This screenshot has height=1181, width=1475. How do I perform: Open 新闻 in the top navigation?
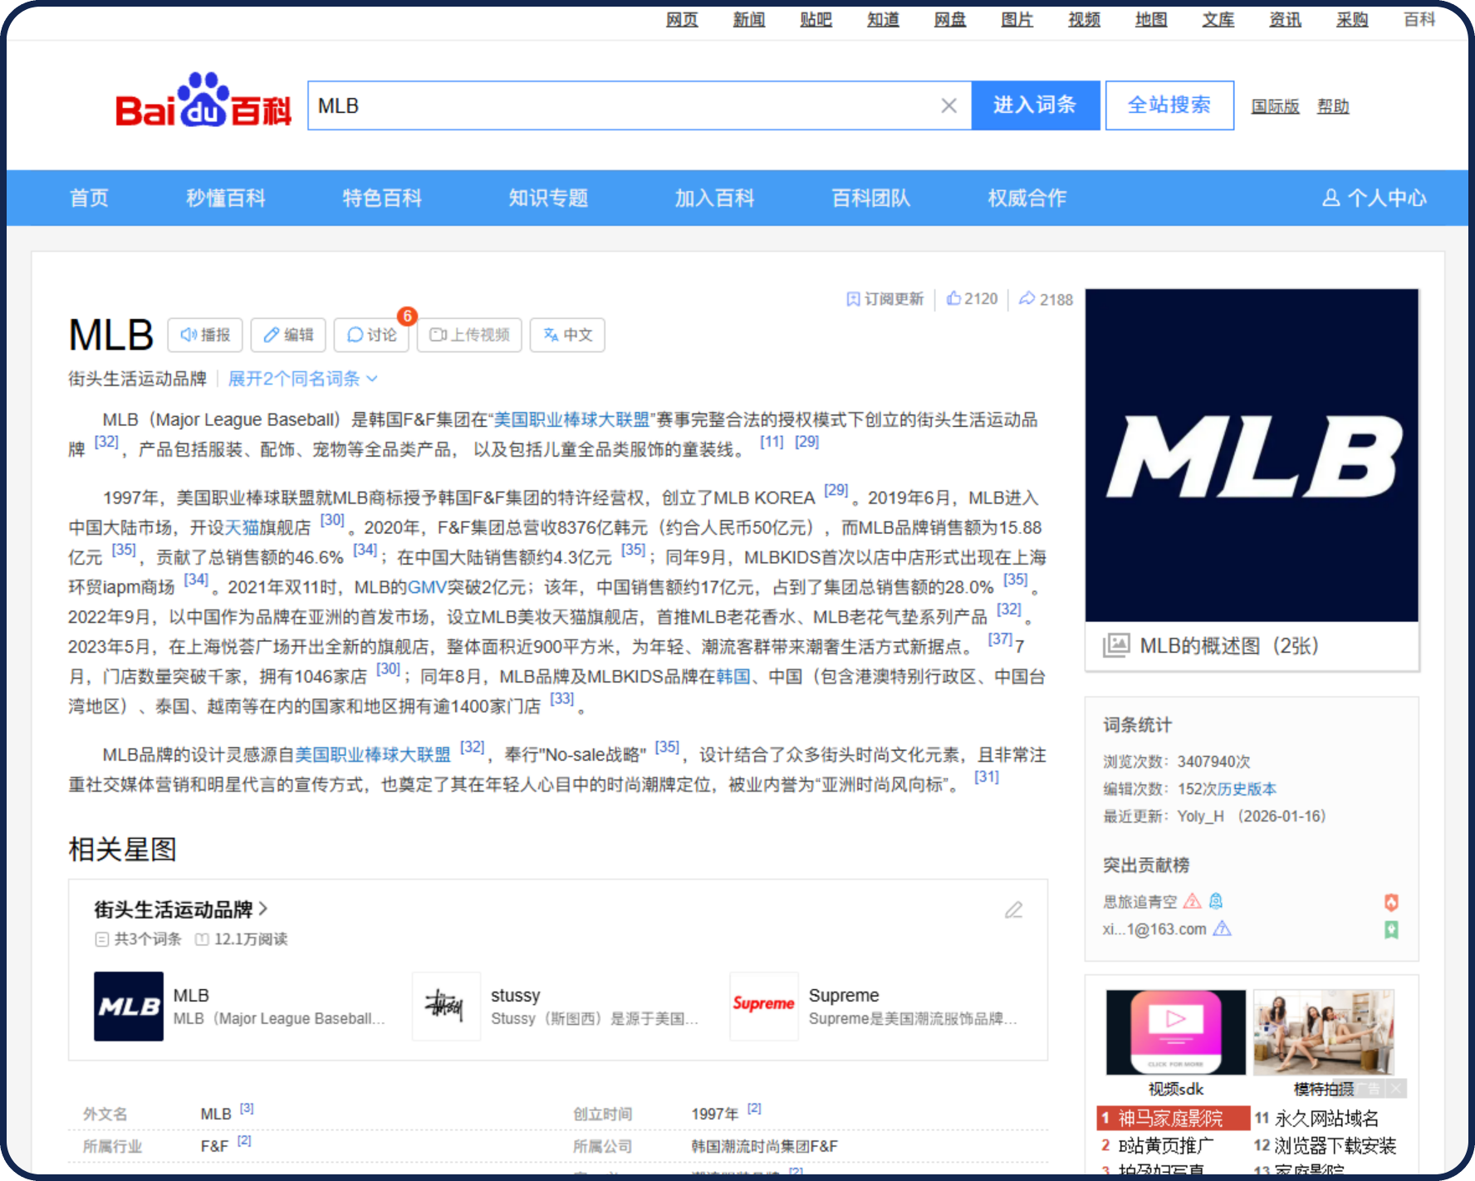(x=749, y=19)
